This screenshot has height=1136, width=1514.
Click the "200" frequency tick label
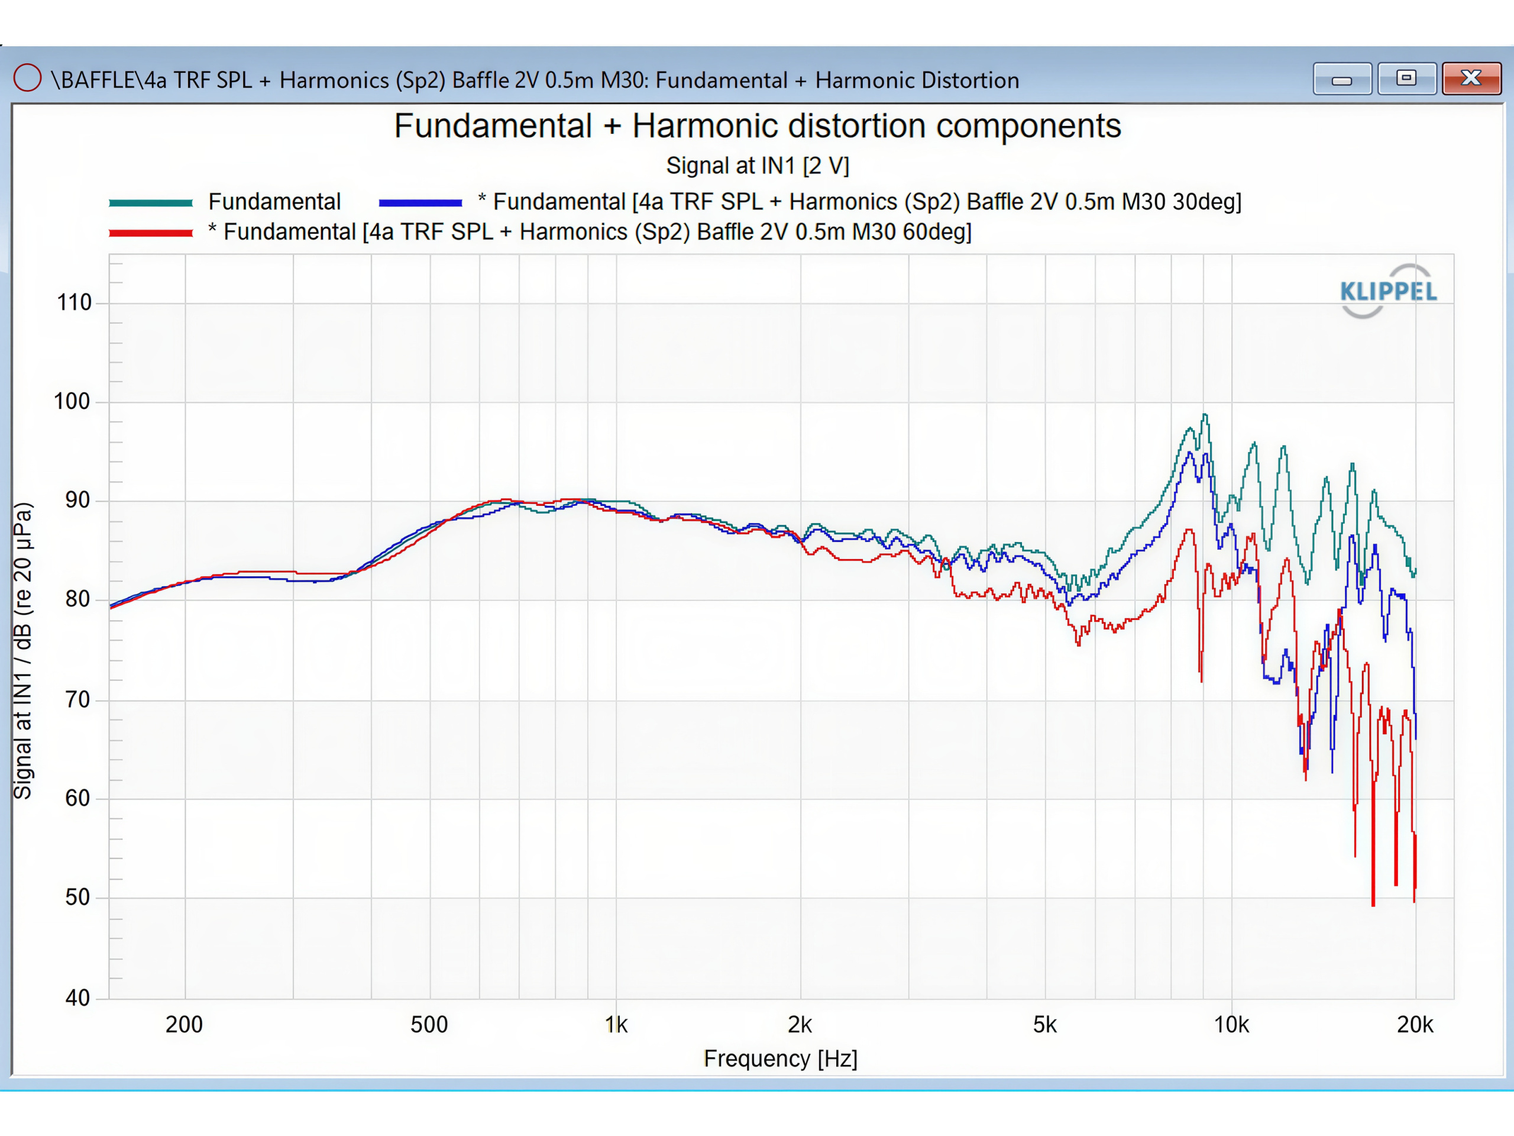click(x=184, y=1024)
